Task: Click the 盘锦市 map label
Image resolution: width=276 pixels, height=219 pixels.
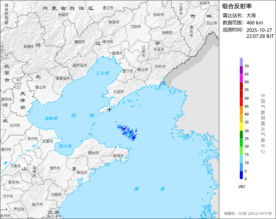Action: pyautogui.click(x=117, y=53)
